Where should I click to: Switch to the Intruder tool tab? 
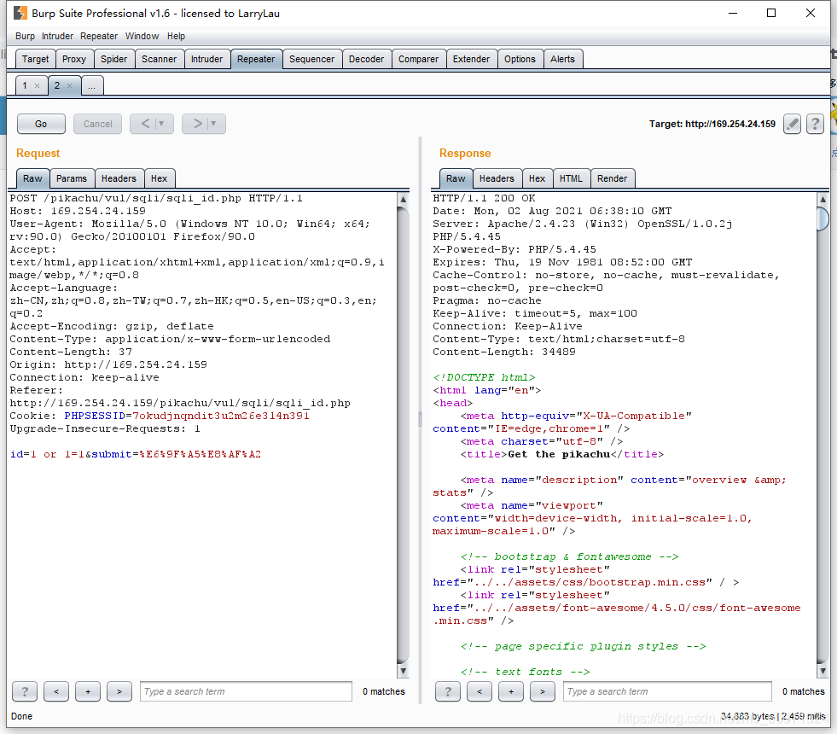[x=207, y=59]
